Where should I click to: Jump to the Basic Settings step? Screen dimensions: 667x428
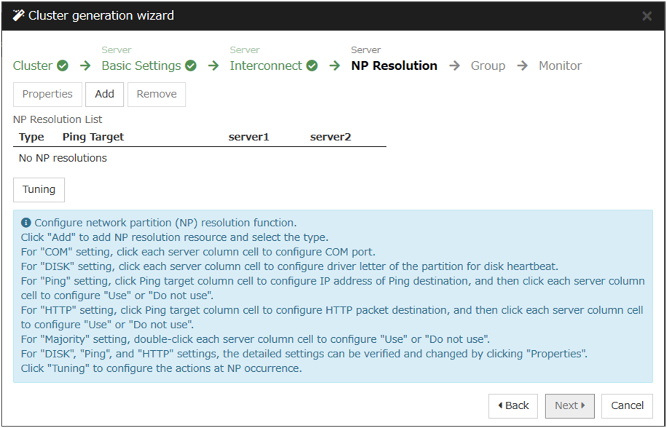[x=141, y=66]
